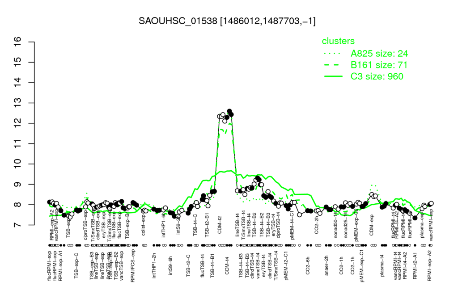Click y-axis tick label 11
Image resolution: width=458 pixels, height=286 pixels.
(x=18, y=143)
